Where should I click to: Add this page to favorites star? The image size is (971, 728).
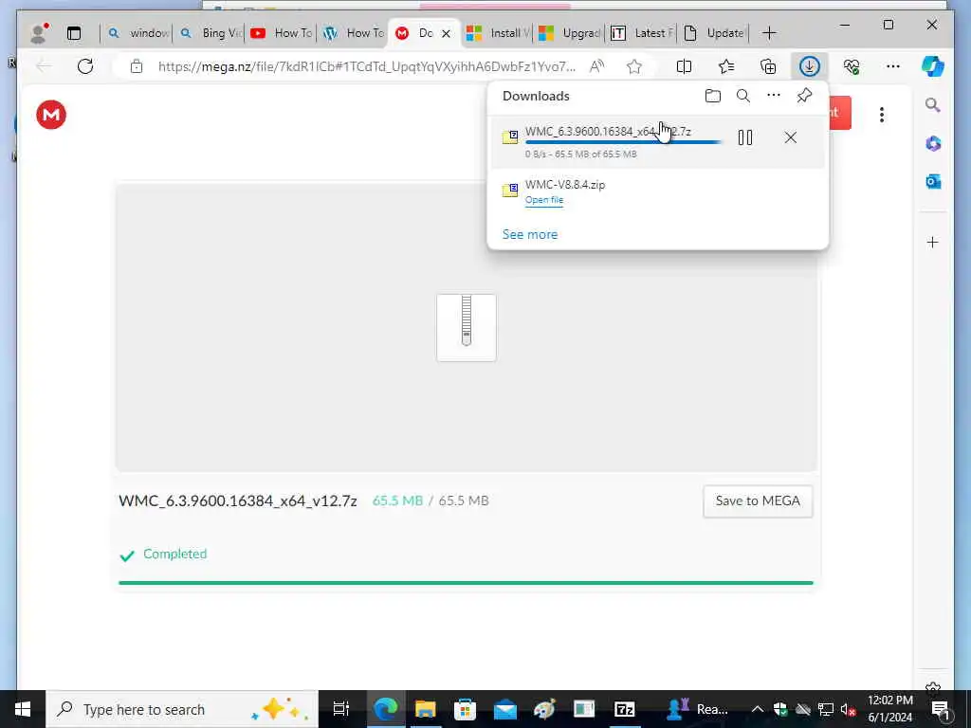[x=634, y=66]
